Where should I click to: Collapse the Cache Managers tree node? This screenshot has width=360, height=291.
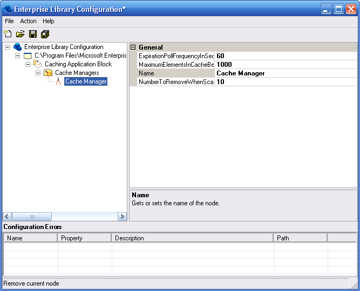38,73
